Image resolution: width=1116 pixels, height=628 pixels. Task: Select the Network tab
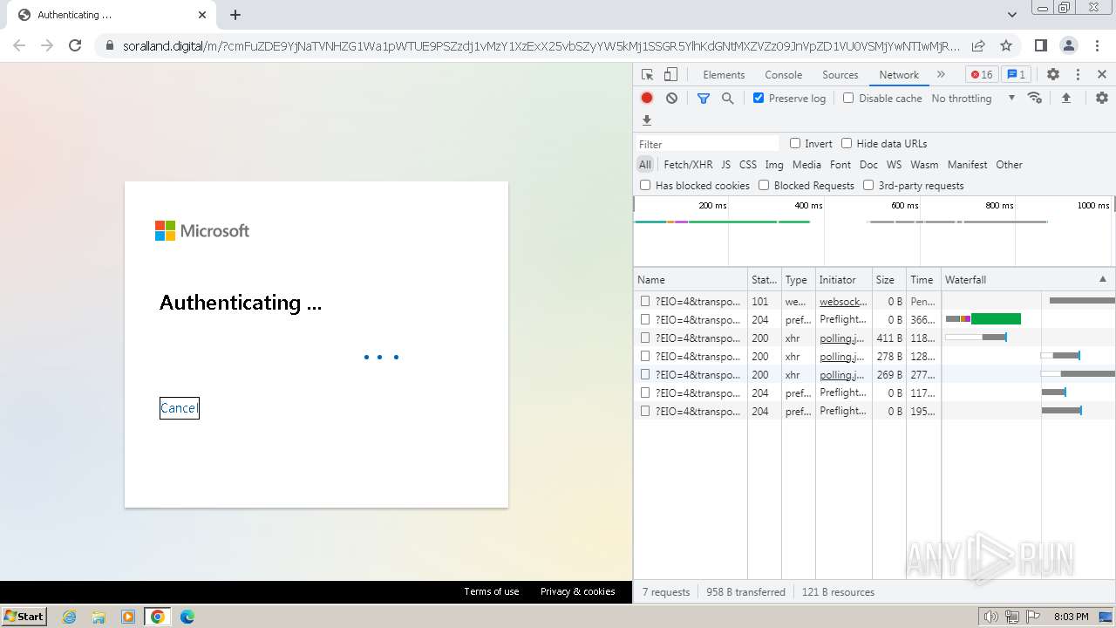coord(899,75)
